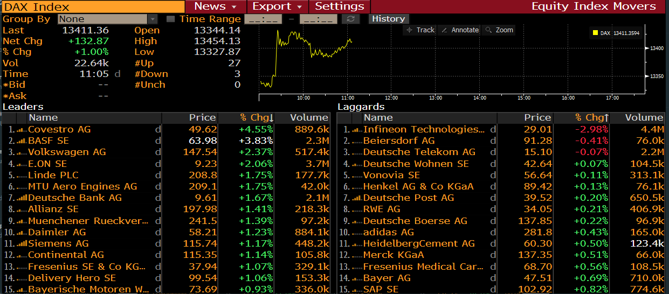Select the Annotate pencil tool on the chart

click(460, 30)
